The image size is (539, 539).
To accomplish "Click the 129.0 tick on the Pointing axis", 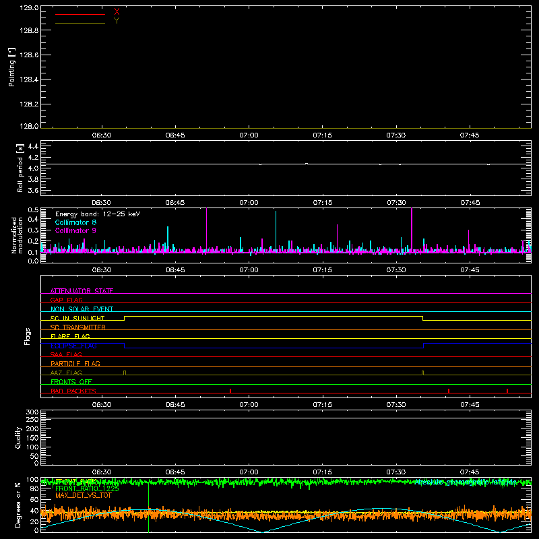I will tap(29, 7).
